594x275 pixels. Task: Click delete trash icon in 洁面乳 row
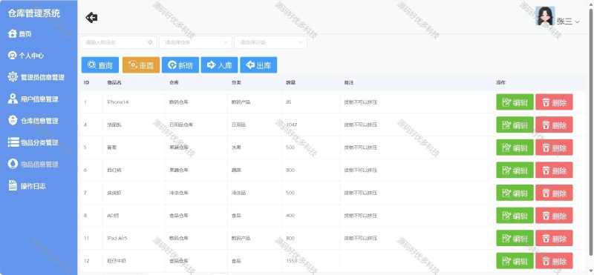pos(546,125)
